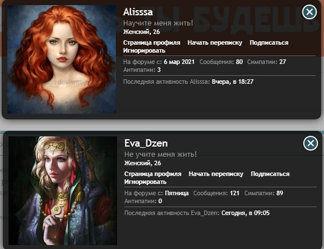Click Alisssa's Симпатии value 27

point(283,62)
